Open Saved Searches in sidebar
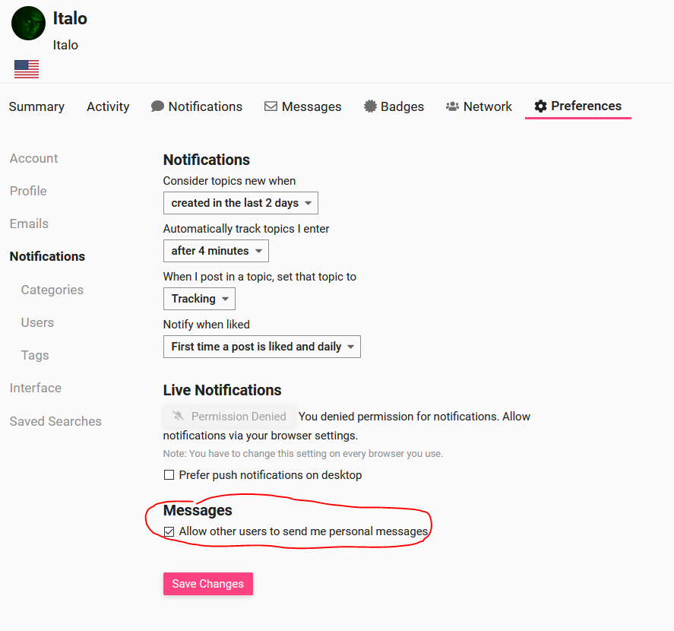The height and width of the screenshot is (631, 674). pos(55,421)
